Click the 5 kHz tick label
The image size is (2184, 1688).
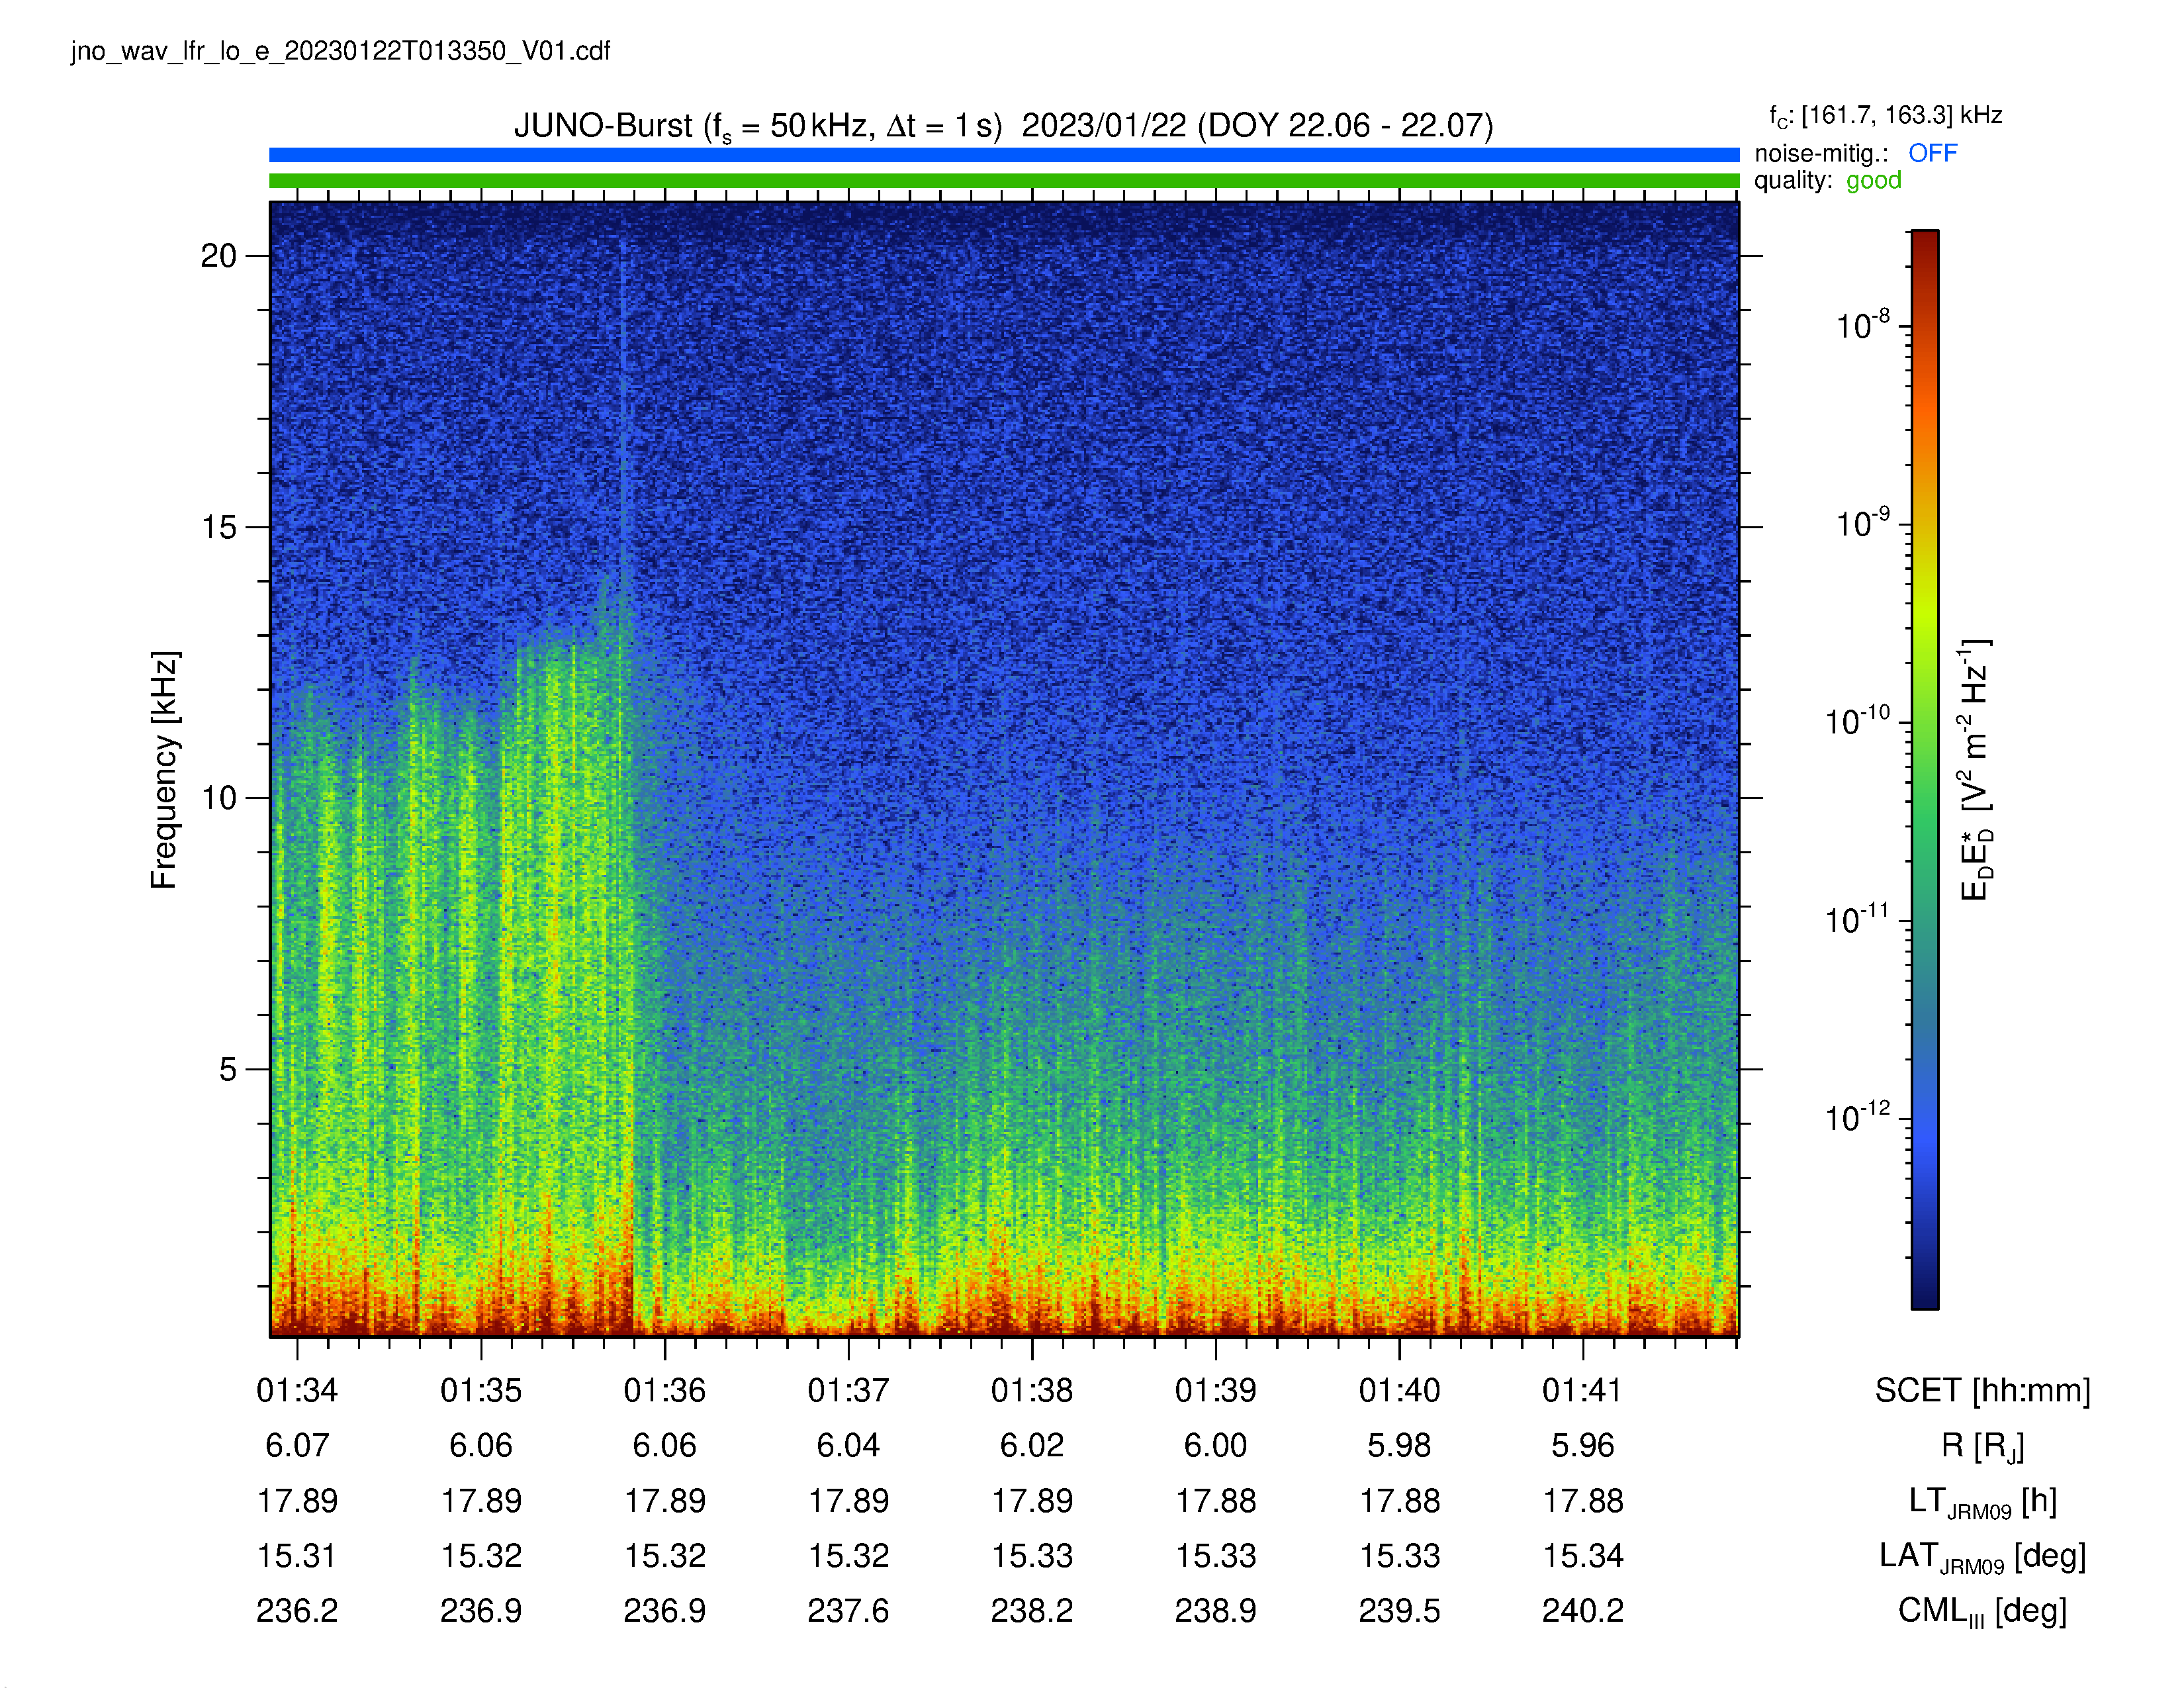point(228,1069)
